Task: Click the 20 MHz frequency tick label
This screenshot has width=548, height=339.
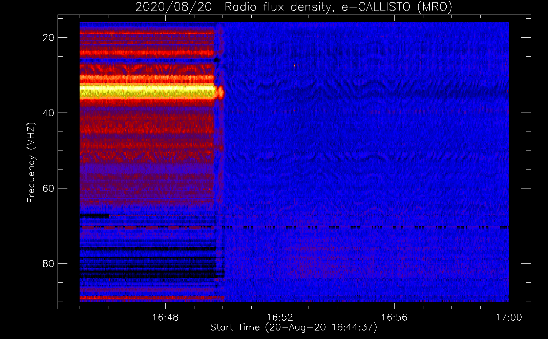Action: coord(48,38)
